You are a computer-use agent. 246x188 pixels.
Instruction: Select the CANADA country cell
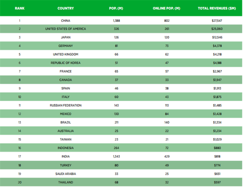[66, 80]
